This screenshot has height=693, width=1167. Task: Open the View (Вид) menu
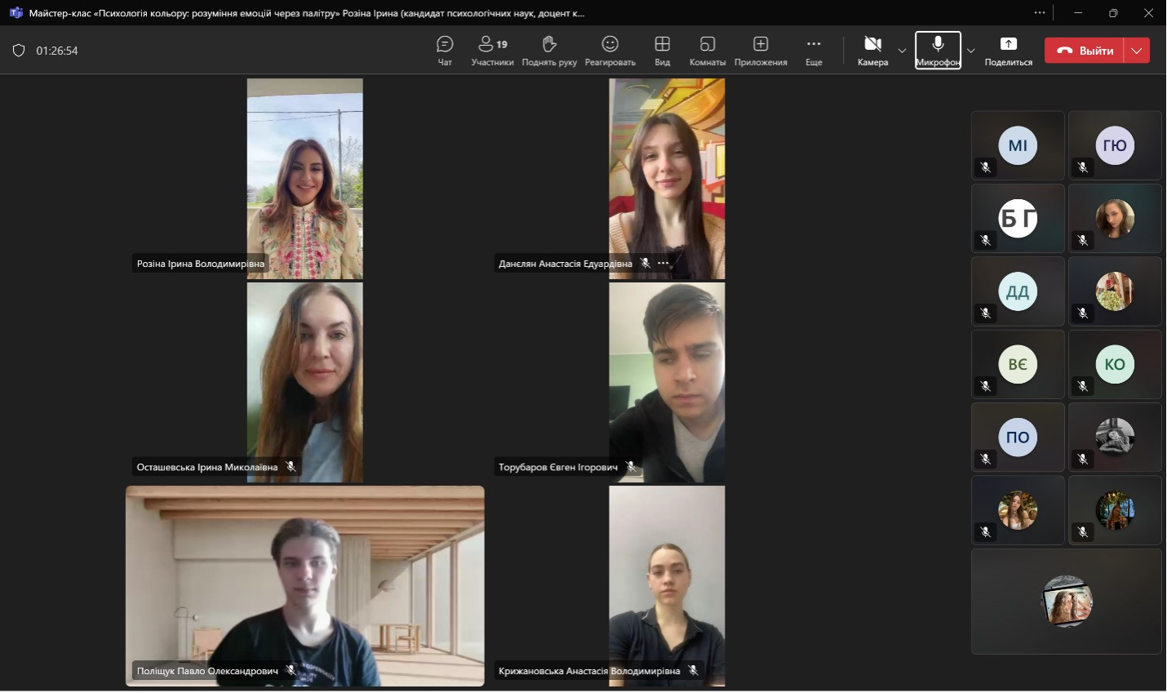point(662,51)
